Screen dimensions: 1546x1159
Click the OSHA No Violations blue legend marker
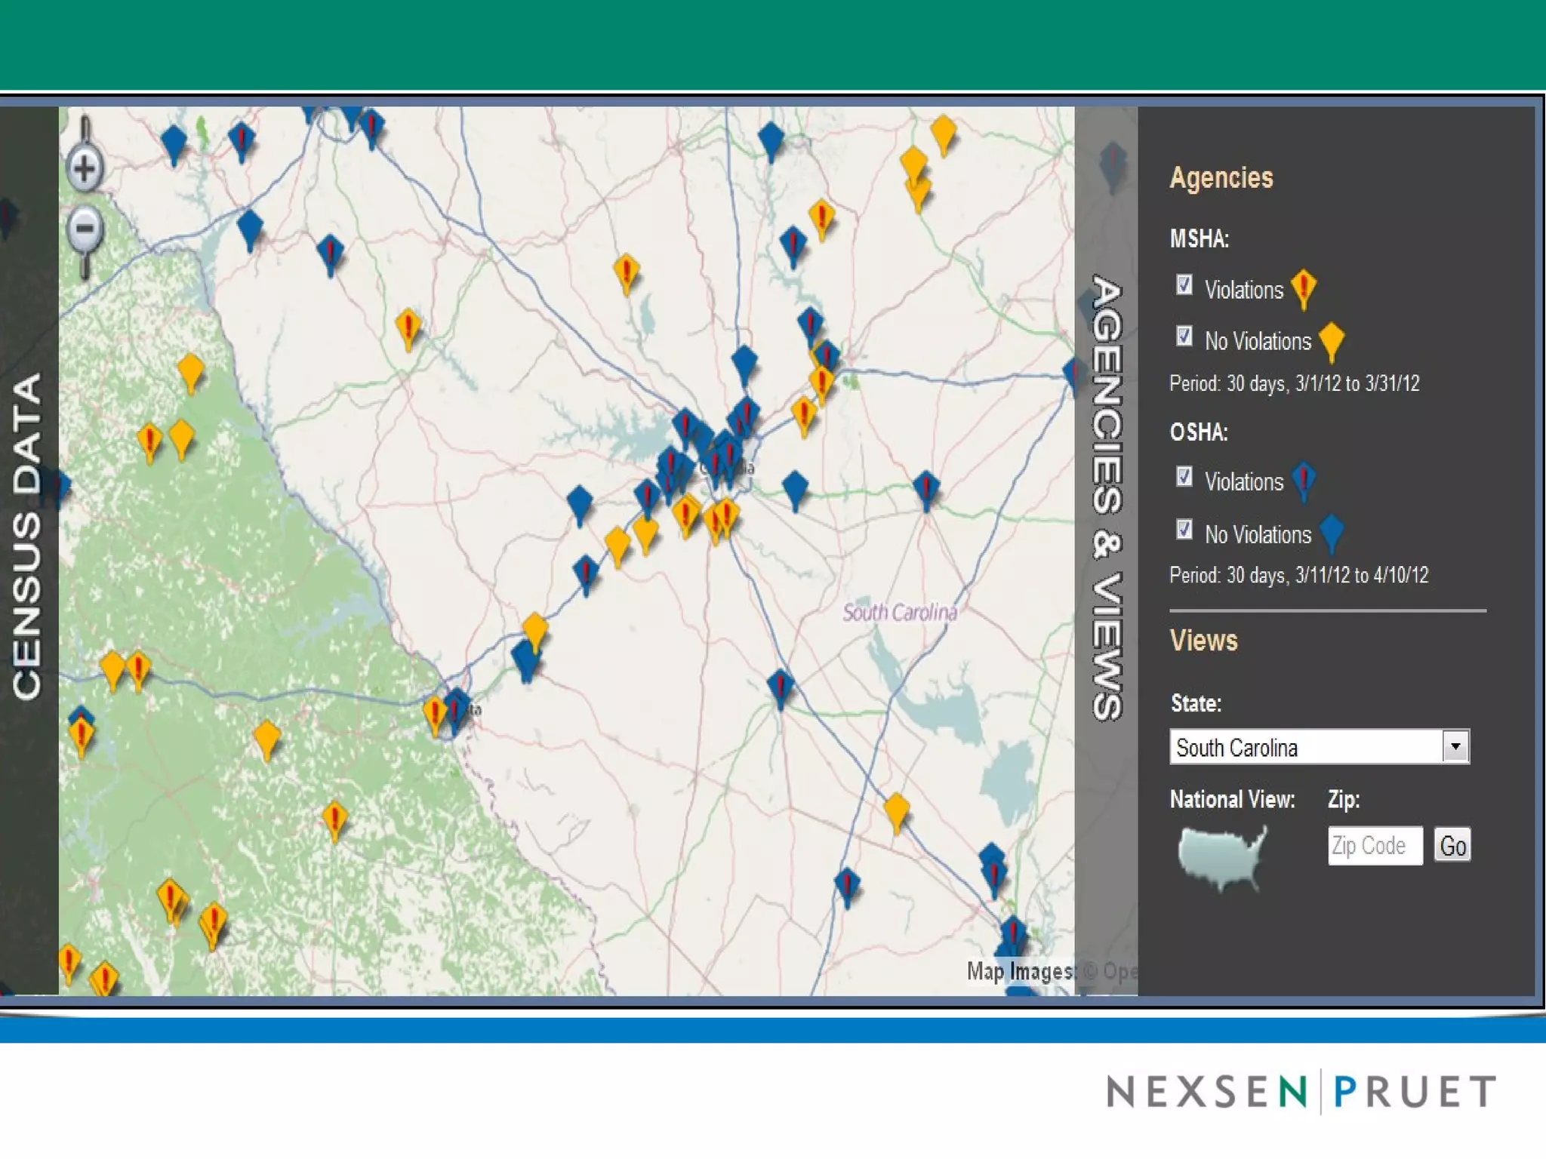(x=1332, y=533)
